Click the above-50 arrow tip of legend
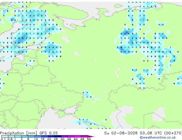 [x=91, y=136]
